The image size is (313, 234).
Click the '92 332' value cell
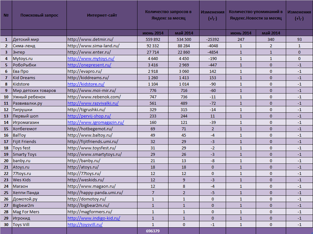(153, 46)
